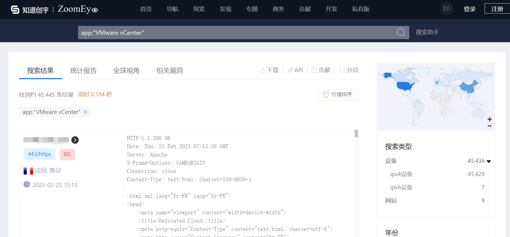Open the API link icon
The image size is (510, 237).
290,70
